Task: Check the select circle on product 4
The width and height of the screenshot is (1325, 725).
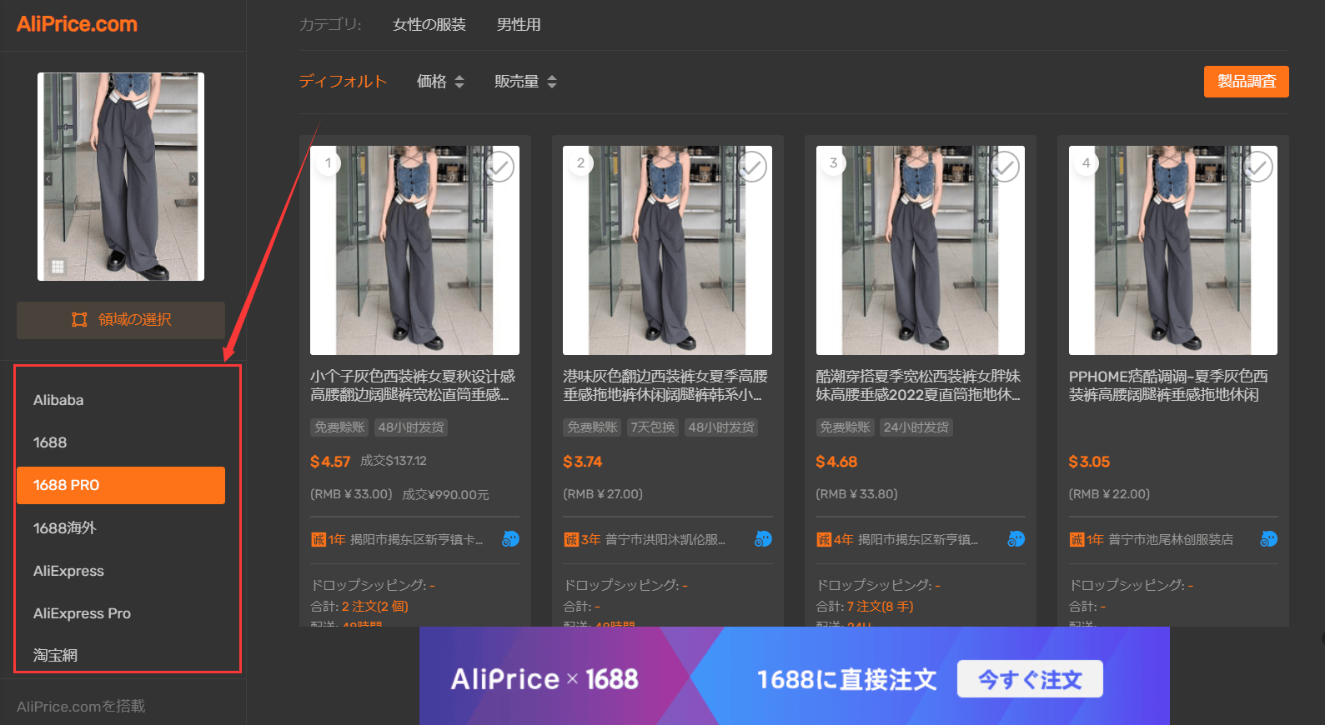Action: click(1257, 167)
